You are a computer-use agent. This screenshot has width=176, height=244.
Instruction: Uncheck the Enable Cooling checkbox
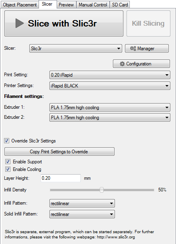pos(8,169)
